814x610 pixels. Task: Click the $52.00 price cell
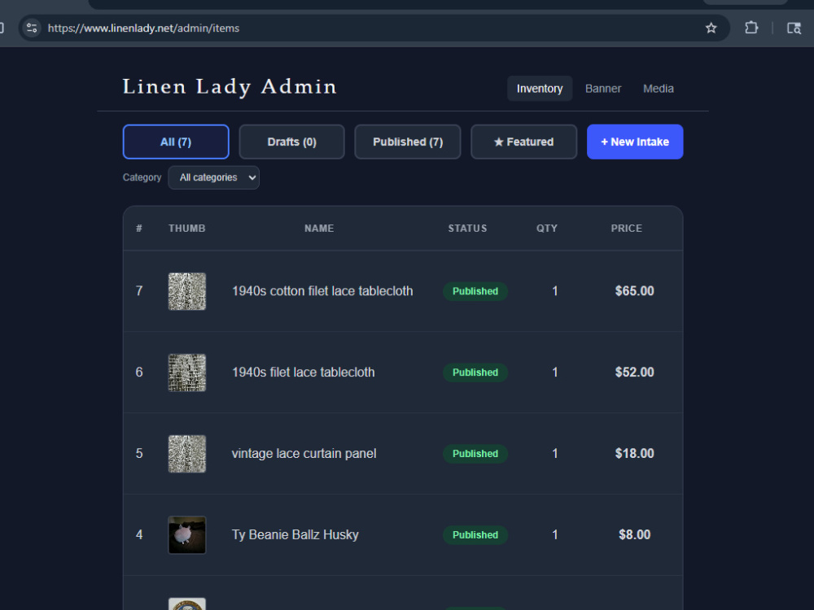pos(634,373)
